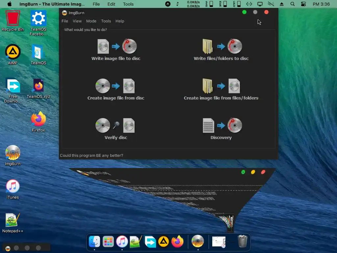
Task: Launch Firefox from the desktop
Action: click(39, 122)
